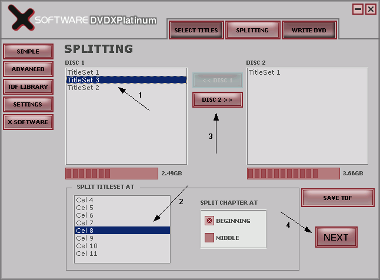Switch to the Select Titles tab
Image resolution: width=380 pixels, height=280 pixels.
coord(196,30)
